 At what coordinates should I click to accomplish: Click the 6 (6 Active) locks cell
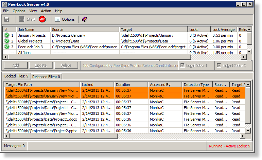click(199, 41)
